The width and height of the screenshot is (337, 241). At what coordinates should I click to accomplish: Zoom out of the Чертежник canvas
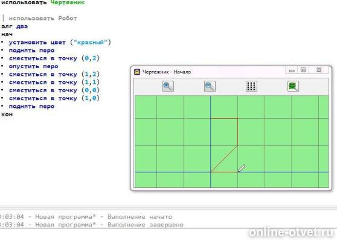(210, 86)
